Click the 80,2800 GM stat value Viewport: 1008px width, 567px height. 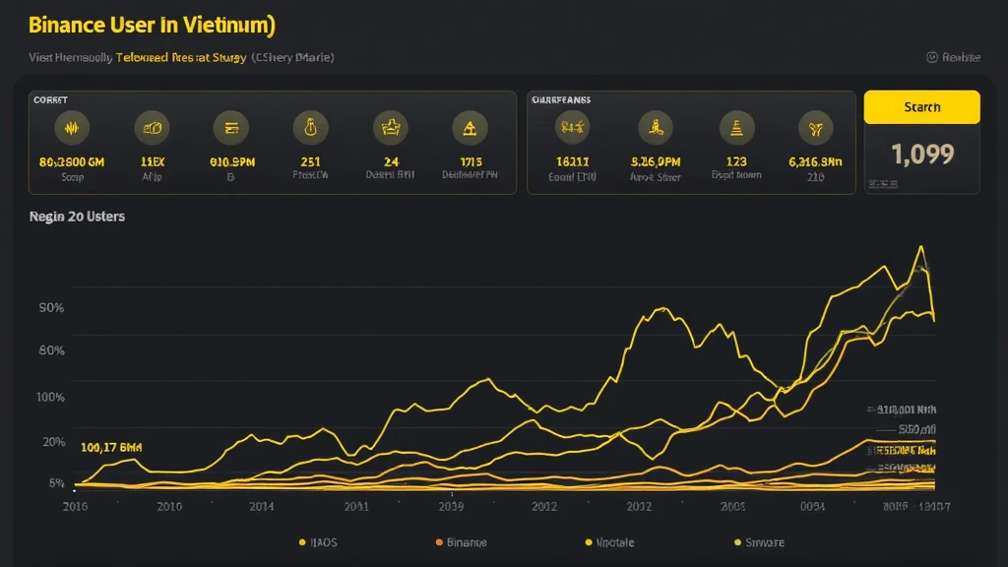tap(72, 162)
